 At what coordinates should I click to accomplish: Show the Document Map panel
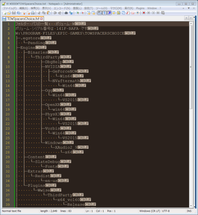pos(118,13)
